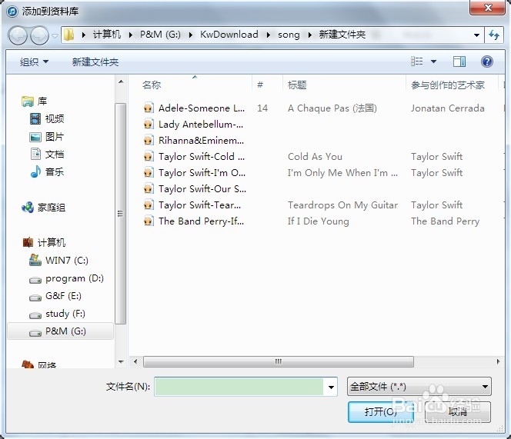Click the artist 'Jonatan Cerrada'
The width and height of the screenshot is (511, 439).
447,108
